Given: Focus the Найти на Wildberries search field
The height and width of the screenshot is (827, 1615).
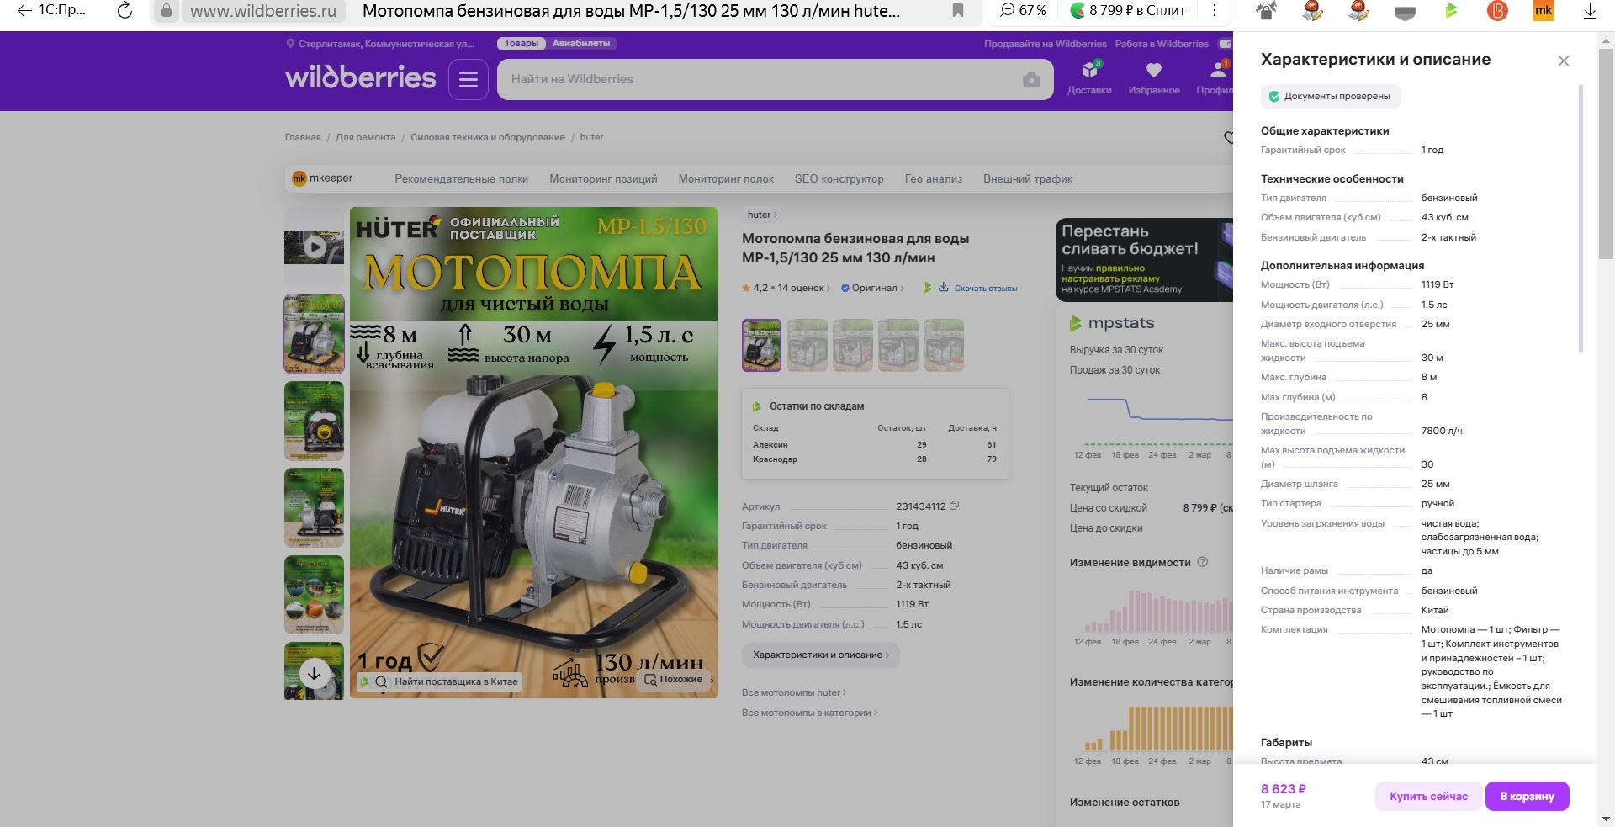Looking at the screenshot, I should tap(757, 80).
